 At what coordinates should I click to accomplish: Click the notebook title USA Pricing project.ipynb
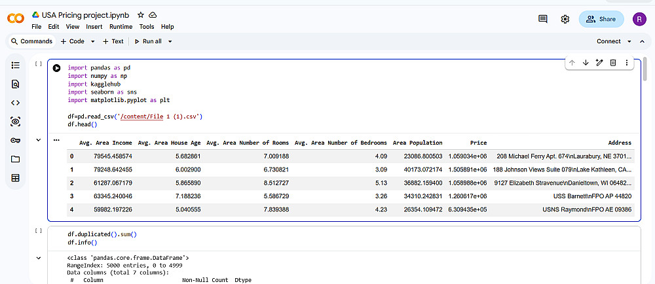click(x=85, y=15)
